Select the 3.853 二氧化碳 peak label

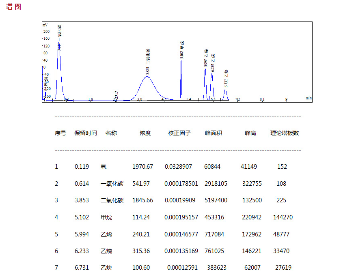click(x=148, y=62)
